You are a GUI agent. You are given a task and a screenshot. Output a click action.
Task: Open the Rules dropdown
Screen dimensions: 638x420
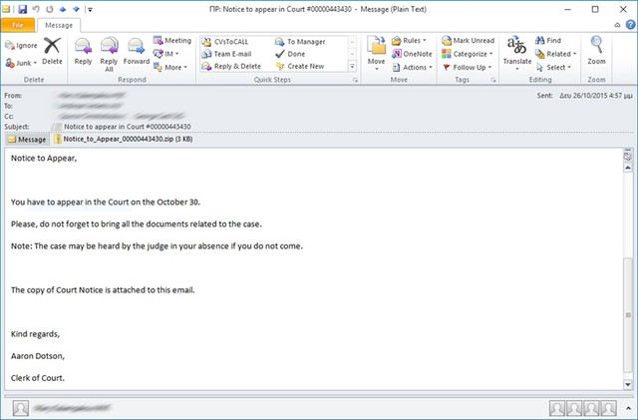[409, 40]
